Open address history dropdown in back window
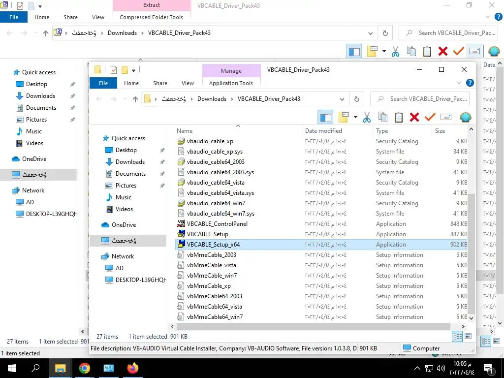504x378 pixels. click(371, 33)
